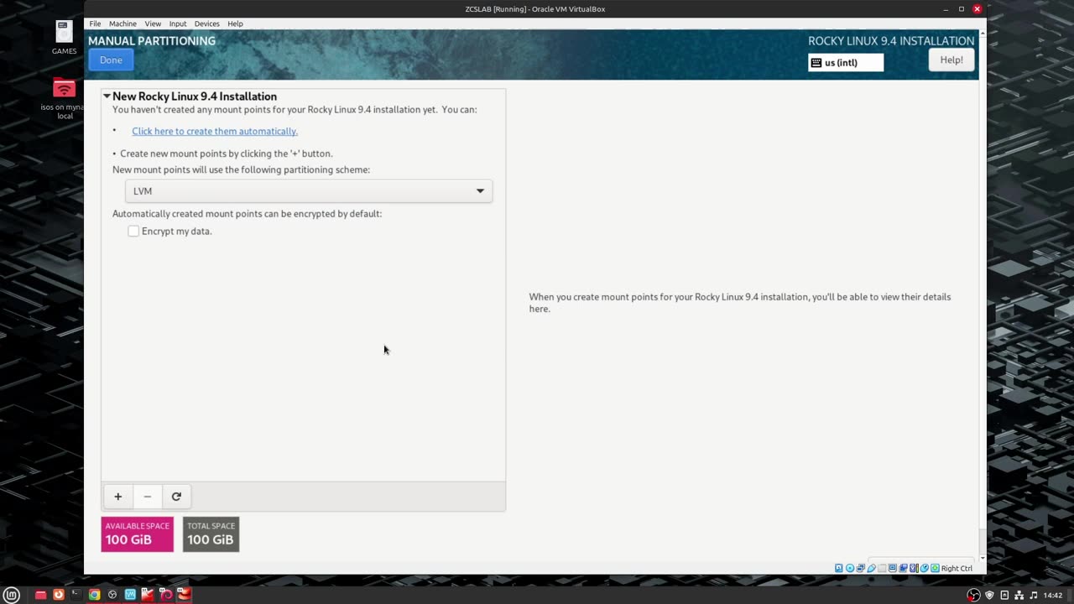The image size is (1074, 604).
Task: Open the VirtualBox Help menu
Action: 236,23
